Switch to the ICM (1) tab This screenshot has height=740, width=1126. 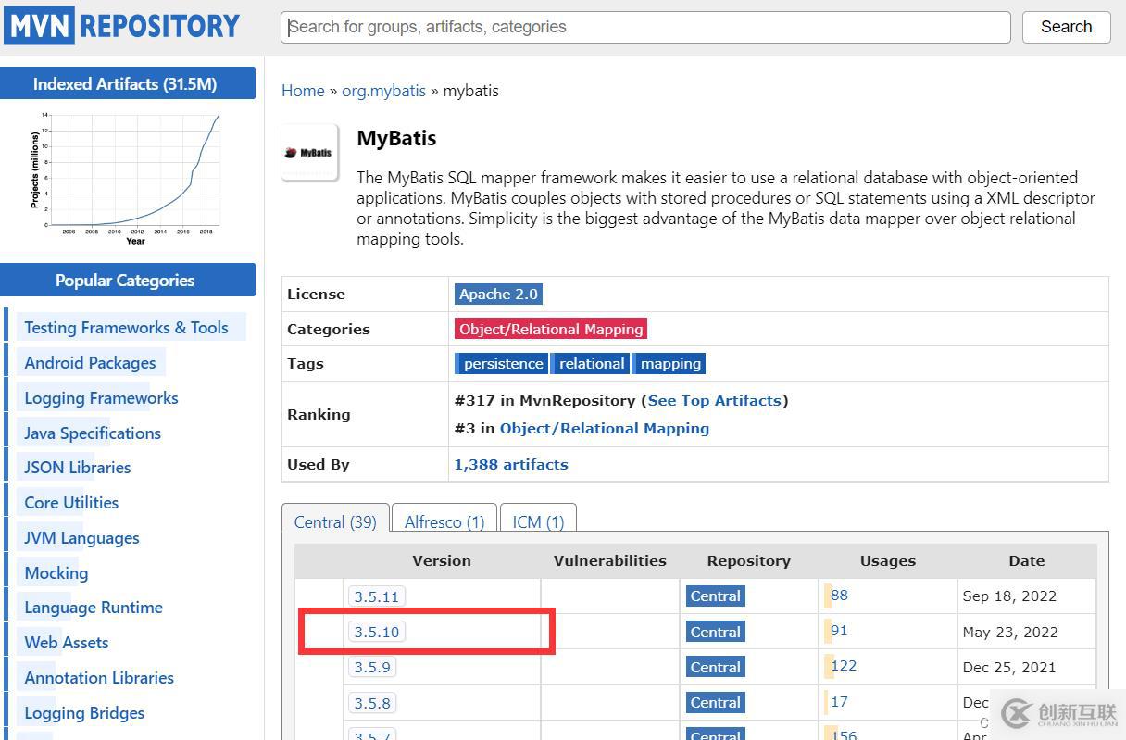(x=538, y=522)
